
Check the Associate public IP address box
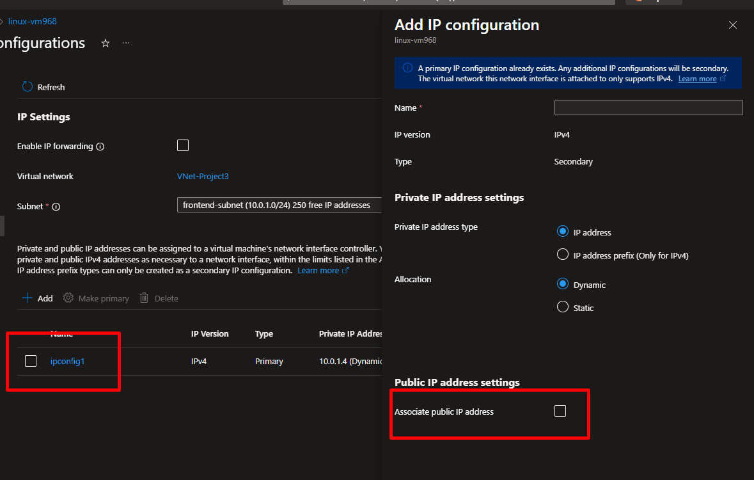(x=560, y=411)
